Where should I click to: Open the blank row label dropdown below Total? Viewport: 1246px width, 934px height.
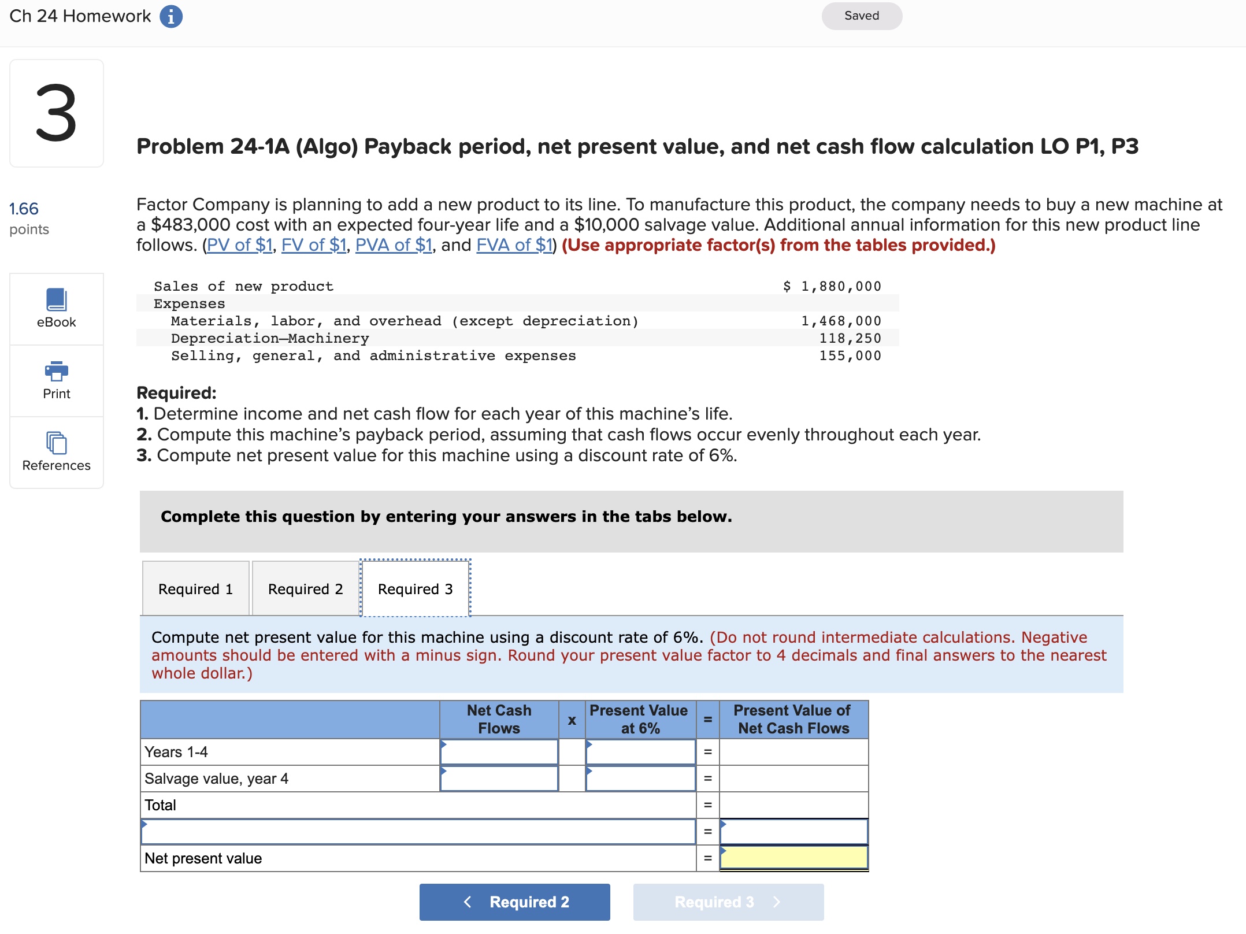point(417,832)
